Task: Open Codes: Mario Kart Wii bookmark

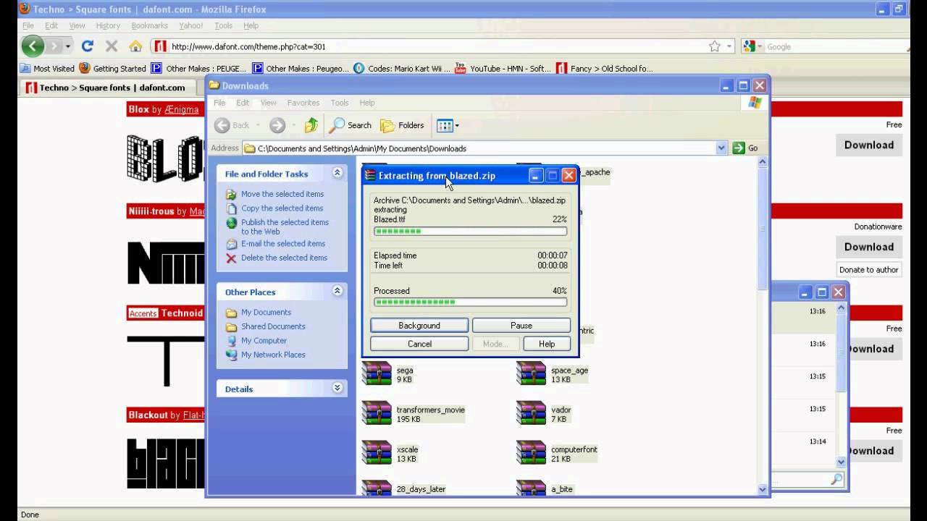Action: pyautogui.click(x=403, y=69)
